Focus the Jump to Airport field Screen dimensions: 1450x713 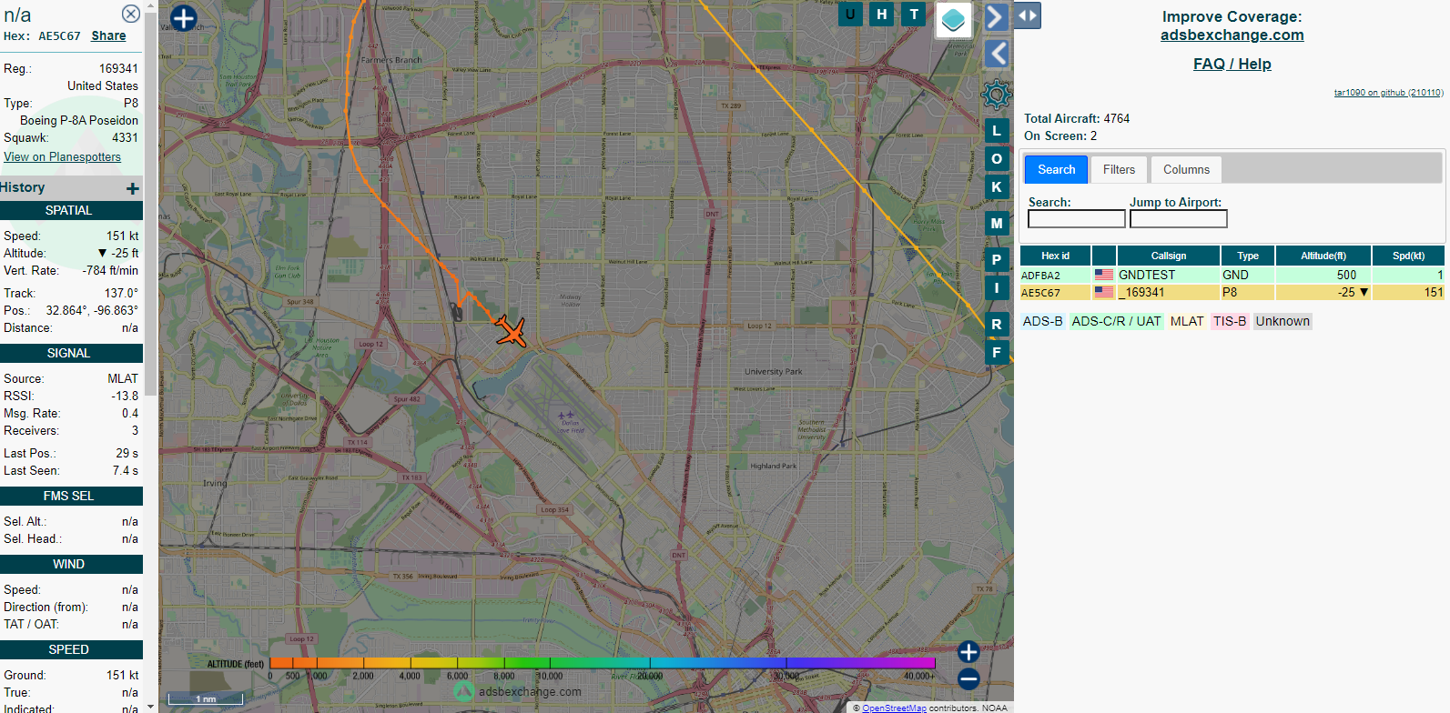tap(1179, 219)
